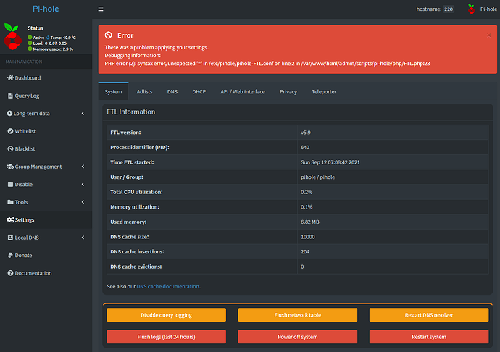The image size is (500, 352).
Task: Click the Donate PayPal icon
Action: [x=10, y=255]
